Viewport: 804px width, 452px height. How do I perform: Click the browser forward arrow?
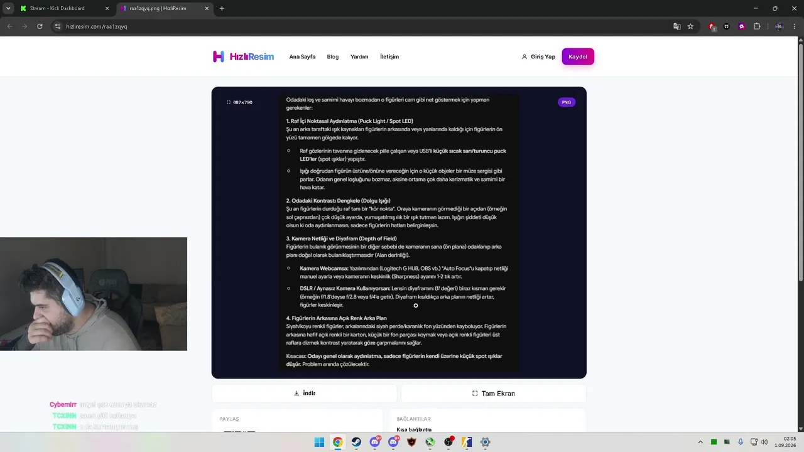click(x=24, y=26)
